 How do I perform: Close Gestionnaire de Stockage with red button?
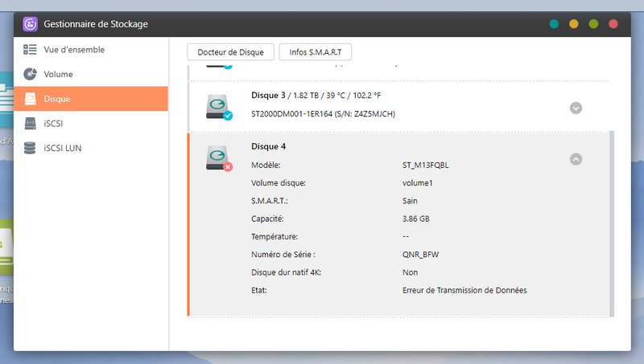613,24
